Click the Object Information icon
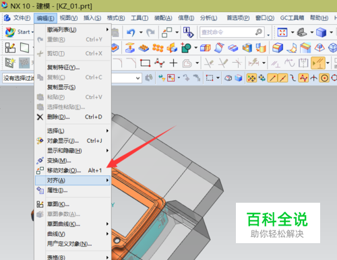This screenshot has height=260, width=337. click(188, 32)
